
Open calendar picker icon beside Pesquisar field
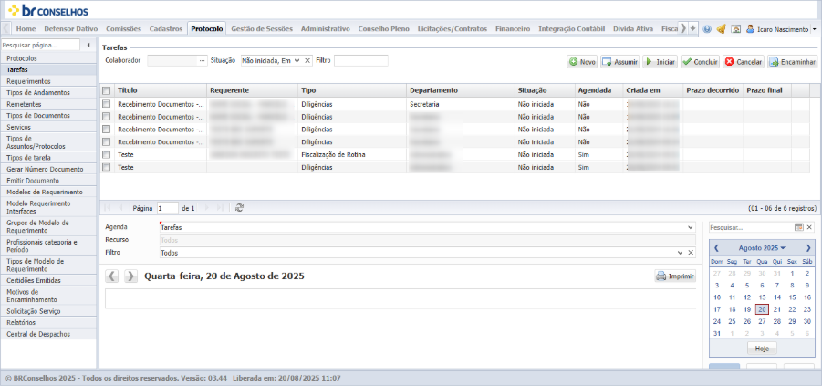click(x=799, y=227)
